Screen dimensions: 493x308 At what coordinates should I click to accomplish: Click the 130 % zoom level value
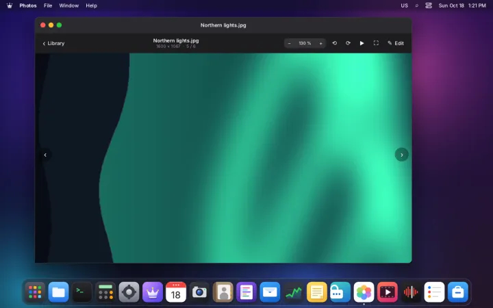[x=305, y=43]
